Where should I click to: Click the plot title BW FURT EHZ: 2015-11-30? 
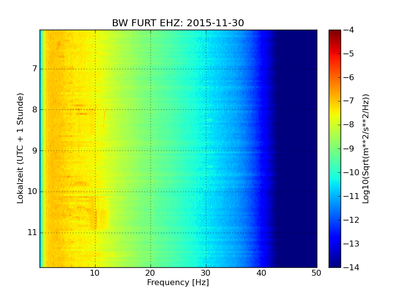pyautogui.click(x=178, y=23)
